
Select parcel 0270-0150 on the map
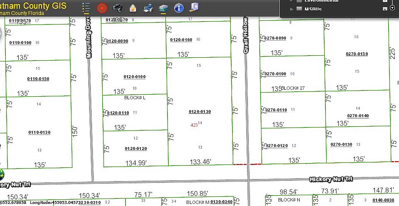[x=357, y=54]
